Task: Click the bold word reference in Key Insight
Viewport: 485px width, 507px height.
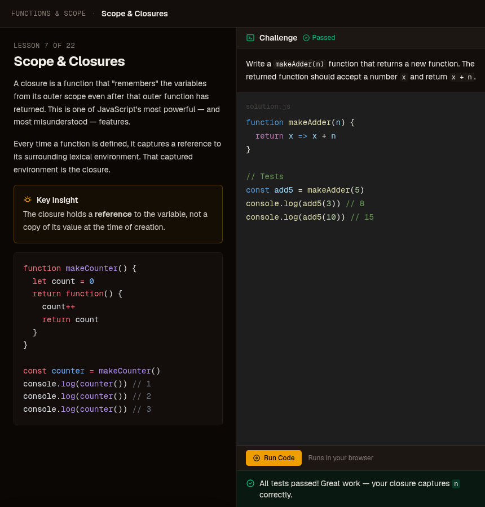Action: (113, 215)
